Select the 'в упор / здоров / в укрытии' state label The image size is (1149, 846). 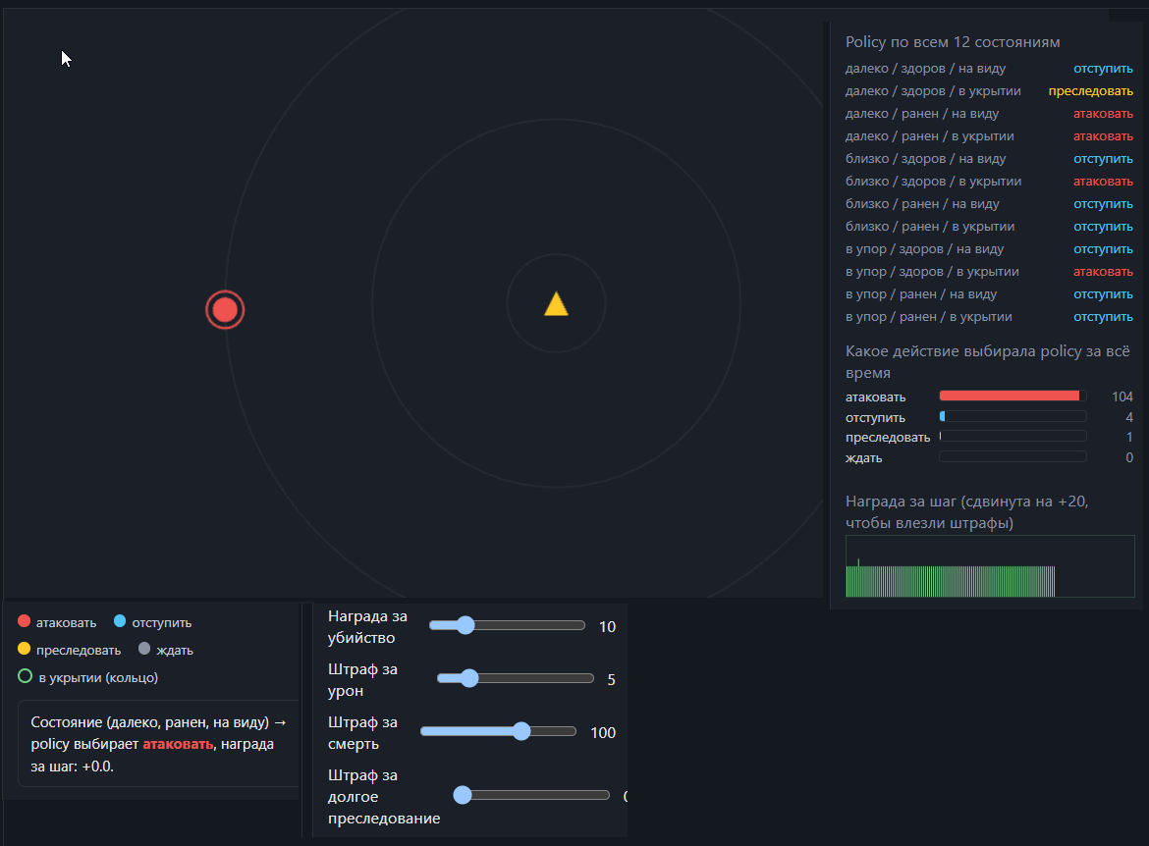click(932, 272)
